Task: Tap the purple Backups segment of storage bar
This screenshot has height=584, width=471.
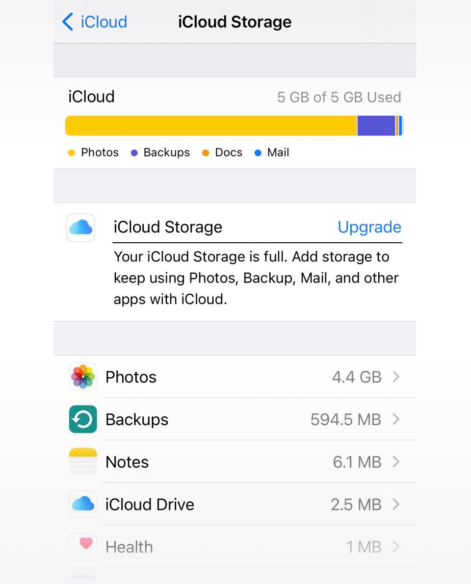Action: pos(376,126)
